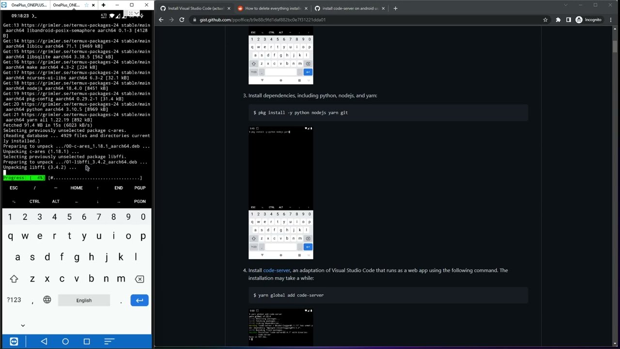Tap the comma key on phone keyboard
This screenshot has height=349, width=620.
pyautogui.click(x=32, y=301)
